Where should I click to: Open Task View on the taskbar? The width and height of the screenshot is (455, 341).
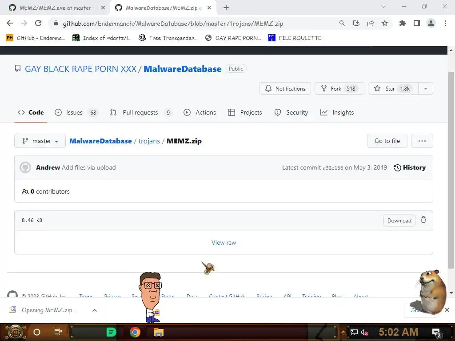(x=58, y=332)
